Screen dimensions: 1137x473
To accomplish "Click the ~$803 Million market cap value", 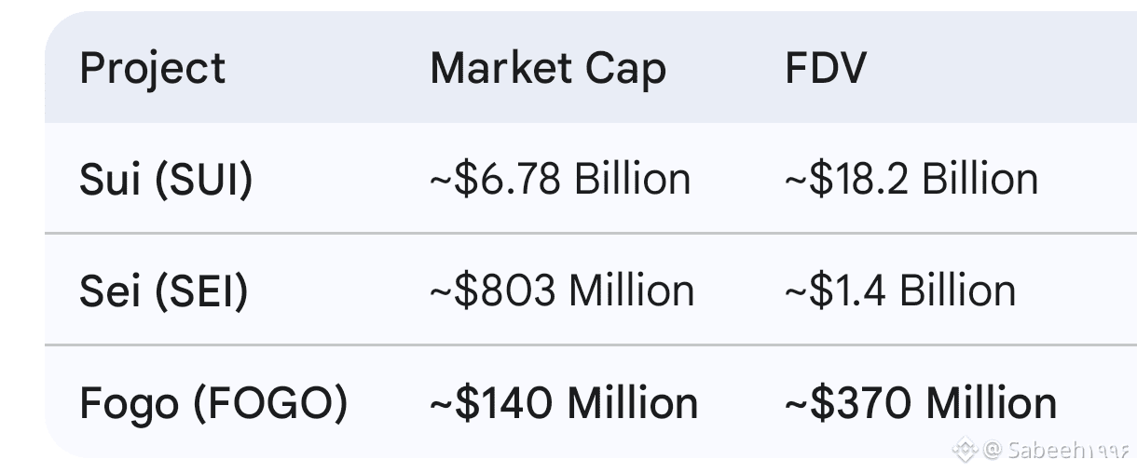I will [x=562, y=291].
